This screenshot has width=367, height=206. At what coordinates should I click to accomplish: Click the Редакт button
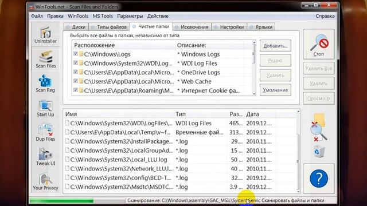point(275,61)
